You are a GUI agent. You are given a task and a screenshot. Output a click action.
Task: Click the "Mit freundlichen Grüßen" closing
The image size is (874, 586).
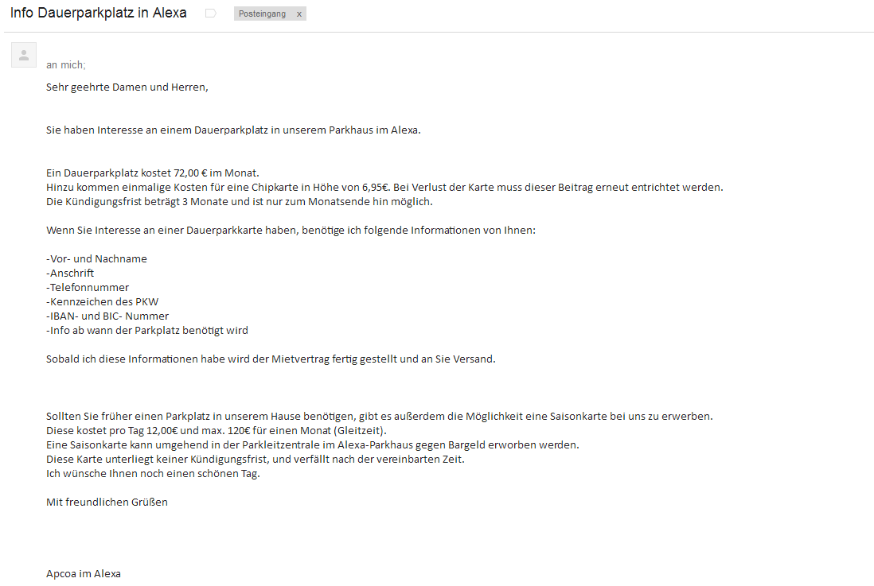point(107,502)
